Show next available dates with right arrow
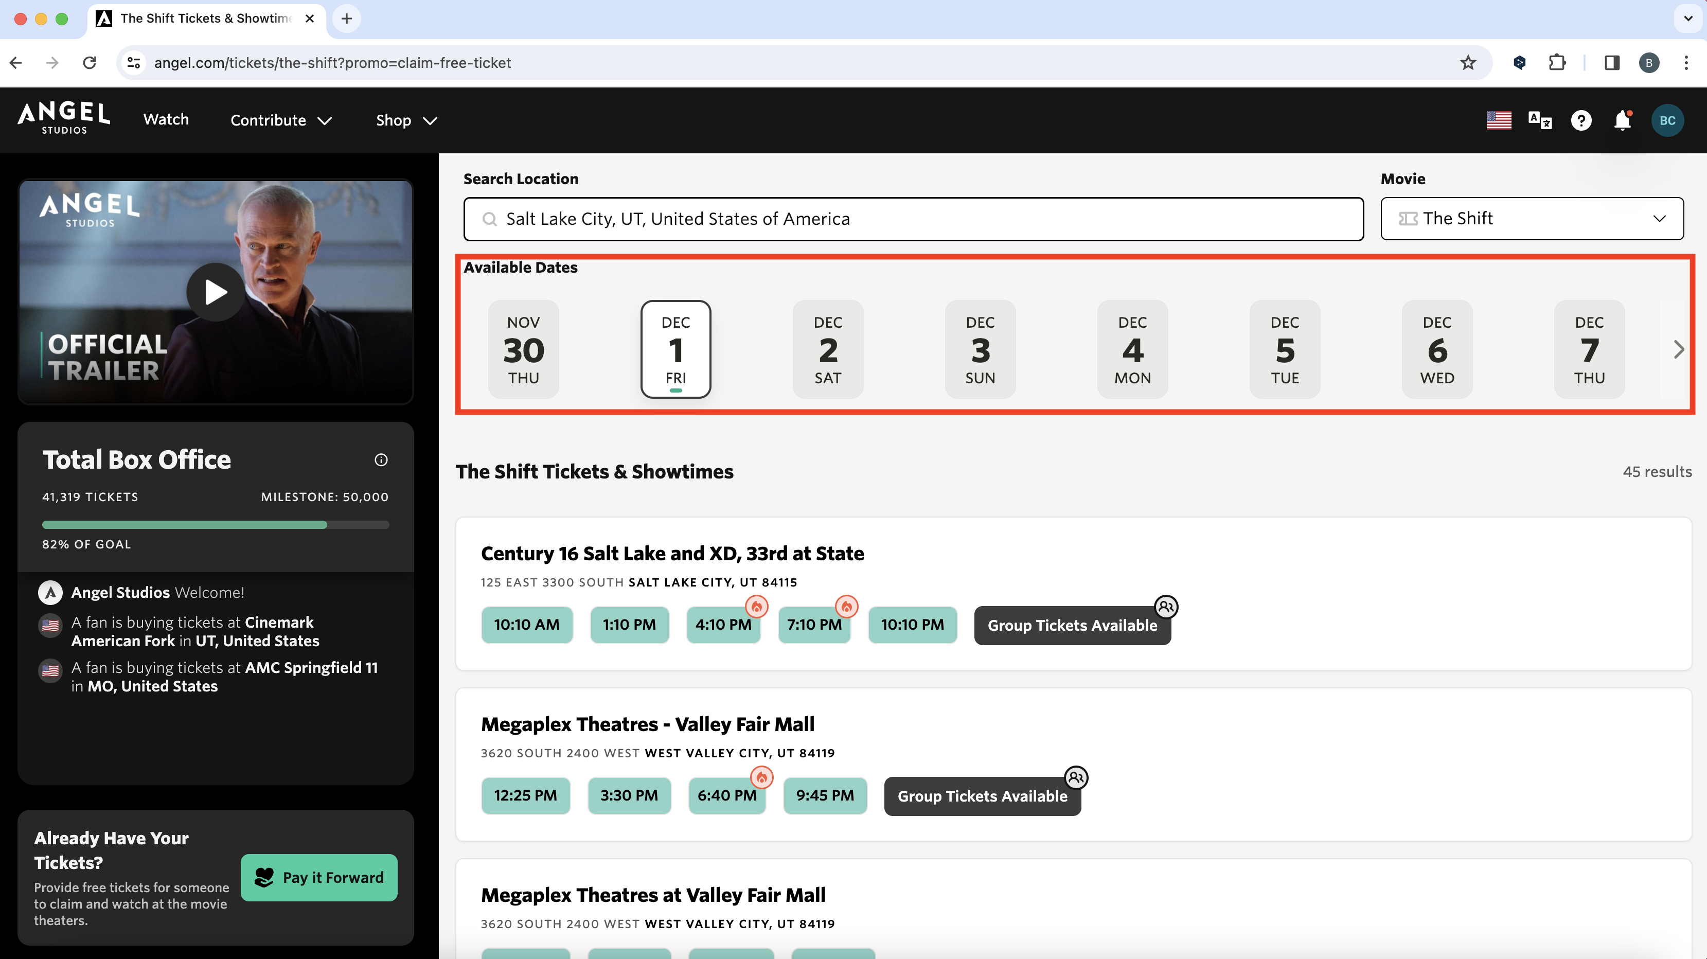The image size is (1707, 959). 1679,349
